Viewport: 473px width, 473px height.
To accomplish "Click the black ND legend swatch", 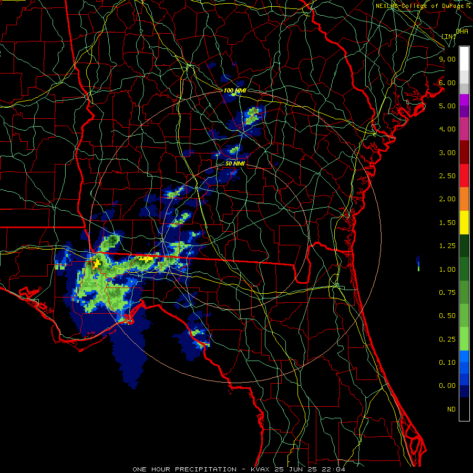I will tap(464, 409).
